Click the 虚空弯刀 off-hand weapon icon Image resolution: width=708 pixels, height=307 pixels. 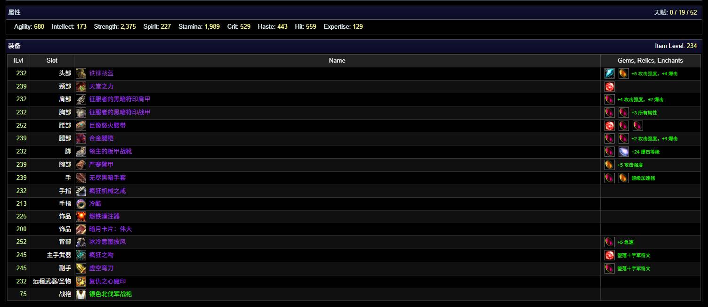[x=81, y=268]
